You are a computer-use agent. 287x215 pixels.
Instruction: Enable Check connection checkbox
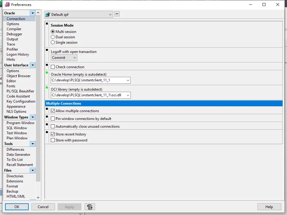click(53, 67)
